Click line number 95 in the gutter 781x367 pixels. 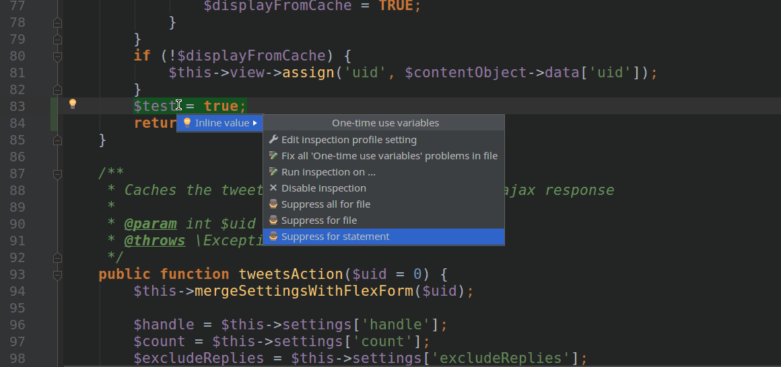click(x=18, y=308)
